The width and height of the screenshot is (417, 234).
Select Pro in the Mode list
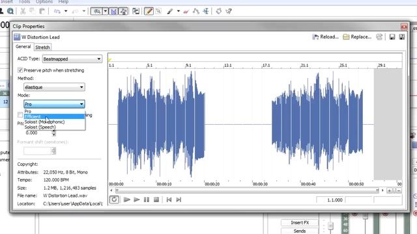click(54, 111)
